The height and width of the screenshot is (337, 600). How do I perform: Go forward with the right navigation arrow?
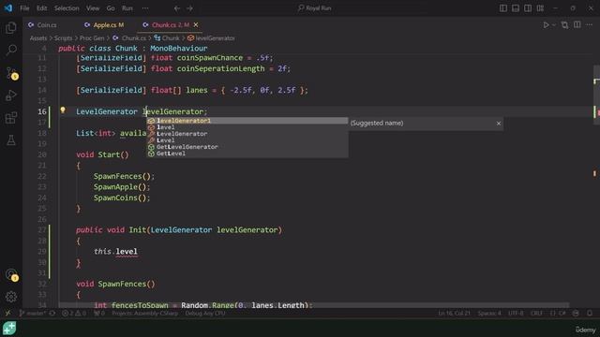(189, 8)
